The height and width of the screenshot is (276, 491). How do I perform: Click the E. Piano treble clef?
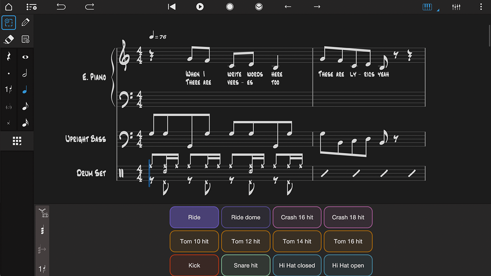pyautogui.click(x=124, y=56)
